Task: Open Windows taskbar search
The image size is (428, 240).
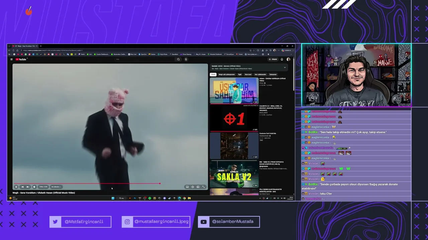Action: click(x=122, y=198)
